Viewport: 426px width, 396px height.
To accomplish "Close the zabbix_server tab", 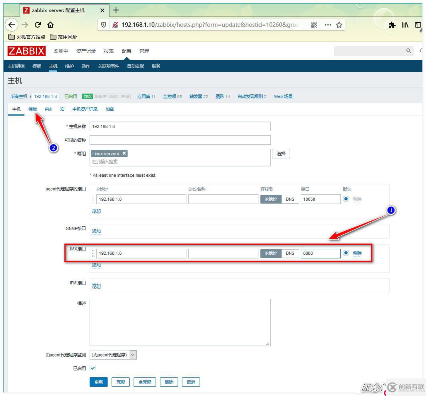I will [102, 10].
